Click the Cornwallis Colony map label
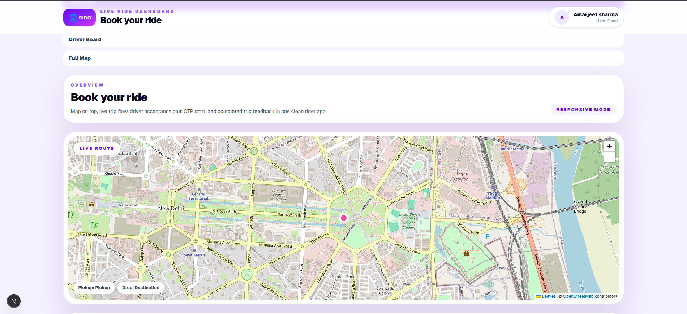Image resolution: width=687 pixels, height=314 pixels. [x=385, y=291]
